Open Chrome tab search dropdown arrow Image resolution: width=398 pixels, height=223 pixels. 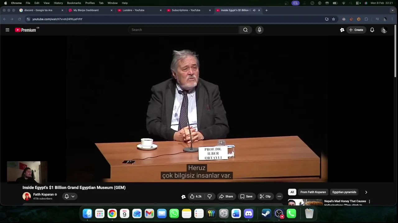(392, 10)
